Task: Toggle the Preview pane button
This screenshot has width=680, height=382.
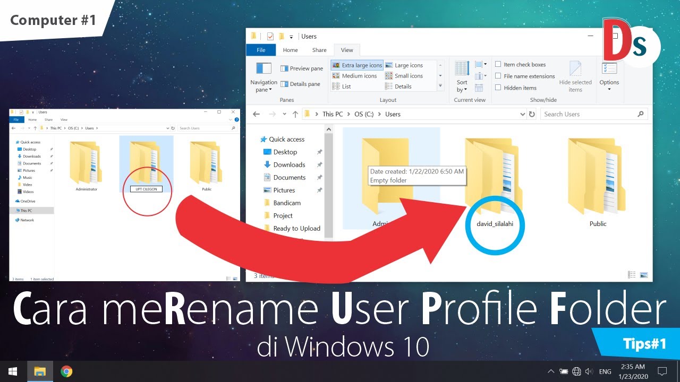Action: tap(302, 68)
